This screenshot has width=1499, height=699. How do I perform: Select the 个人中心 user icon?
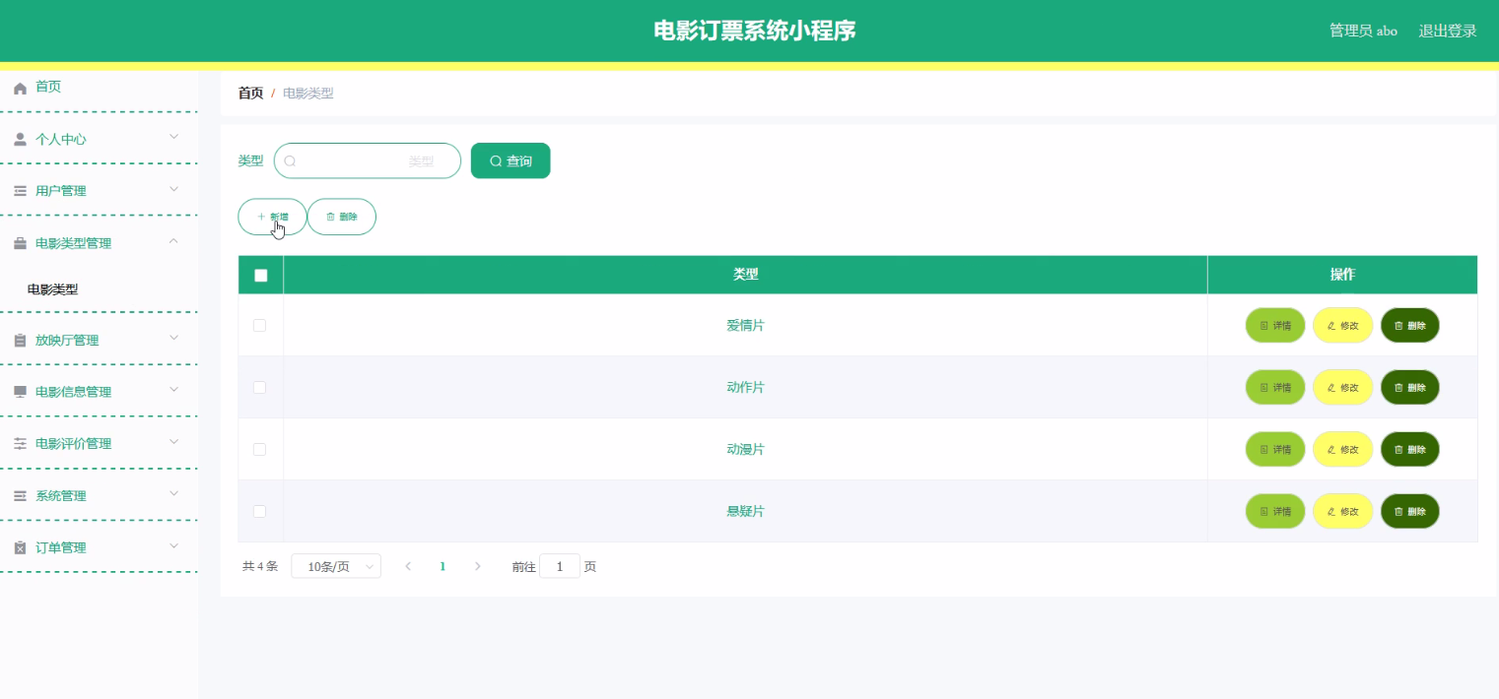click(x=19, y=139)
